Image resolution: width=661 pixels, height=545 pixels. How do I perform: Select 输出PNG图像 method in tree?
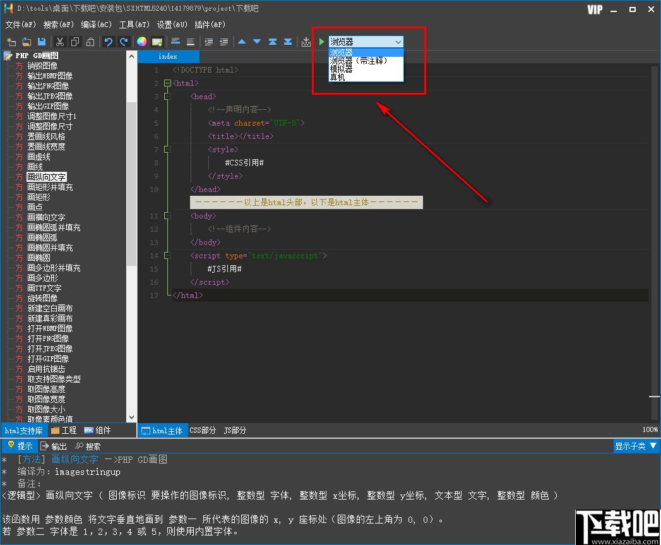coord(47,86)
